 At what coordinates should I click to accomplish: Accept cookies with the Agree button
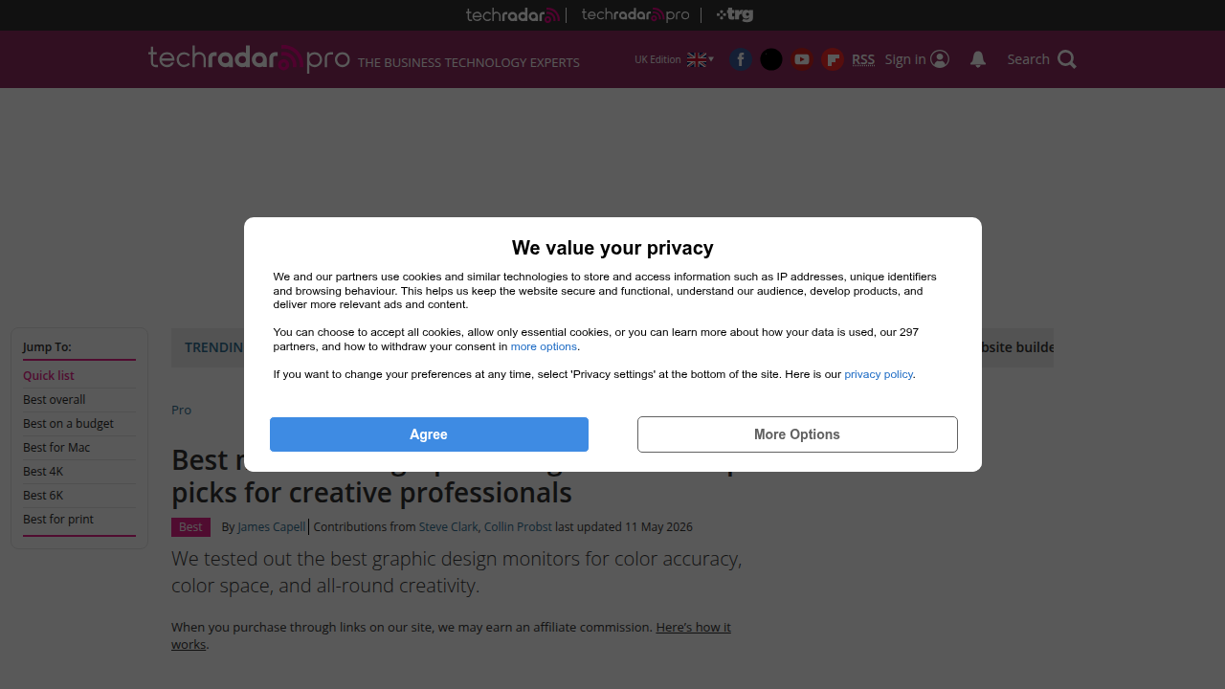(429, 434)
